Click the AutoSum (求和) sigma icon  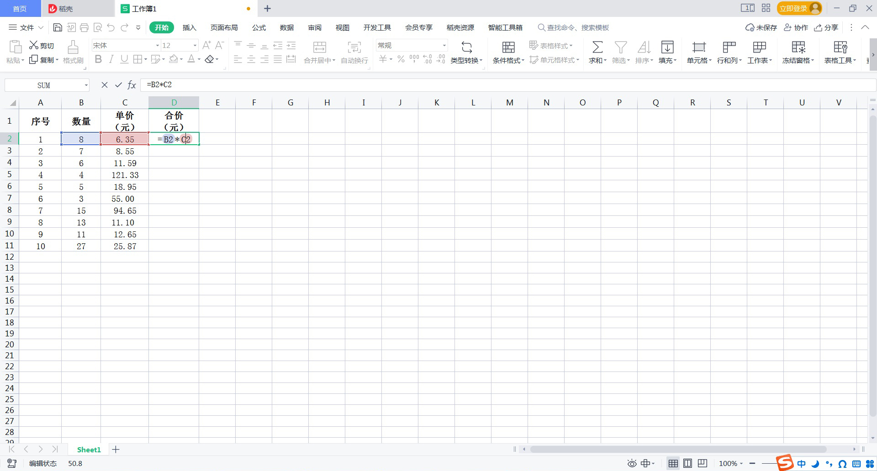pos(597,47)
